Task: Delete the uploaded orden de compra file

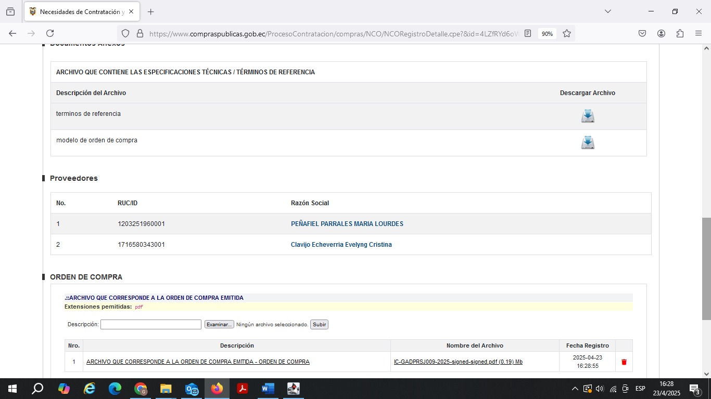Action: click(624, 362)
